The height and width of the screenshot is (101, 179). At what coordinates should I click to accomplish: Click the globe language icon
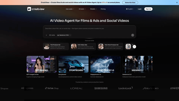(127, 9)
